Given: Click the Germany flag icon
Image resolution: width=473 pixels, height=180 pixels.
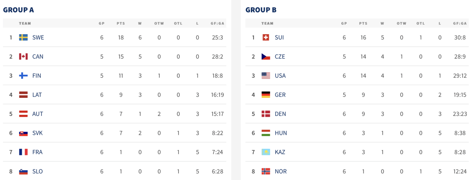Looking at the screenshot, I should 266,95.
